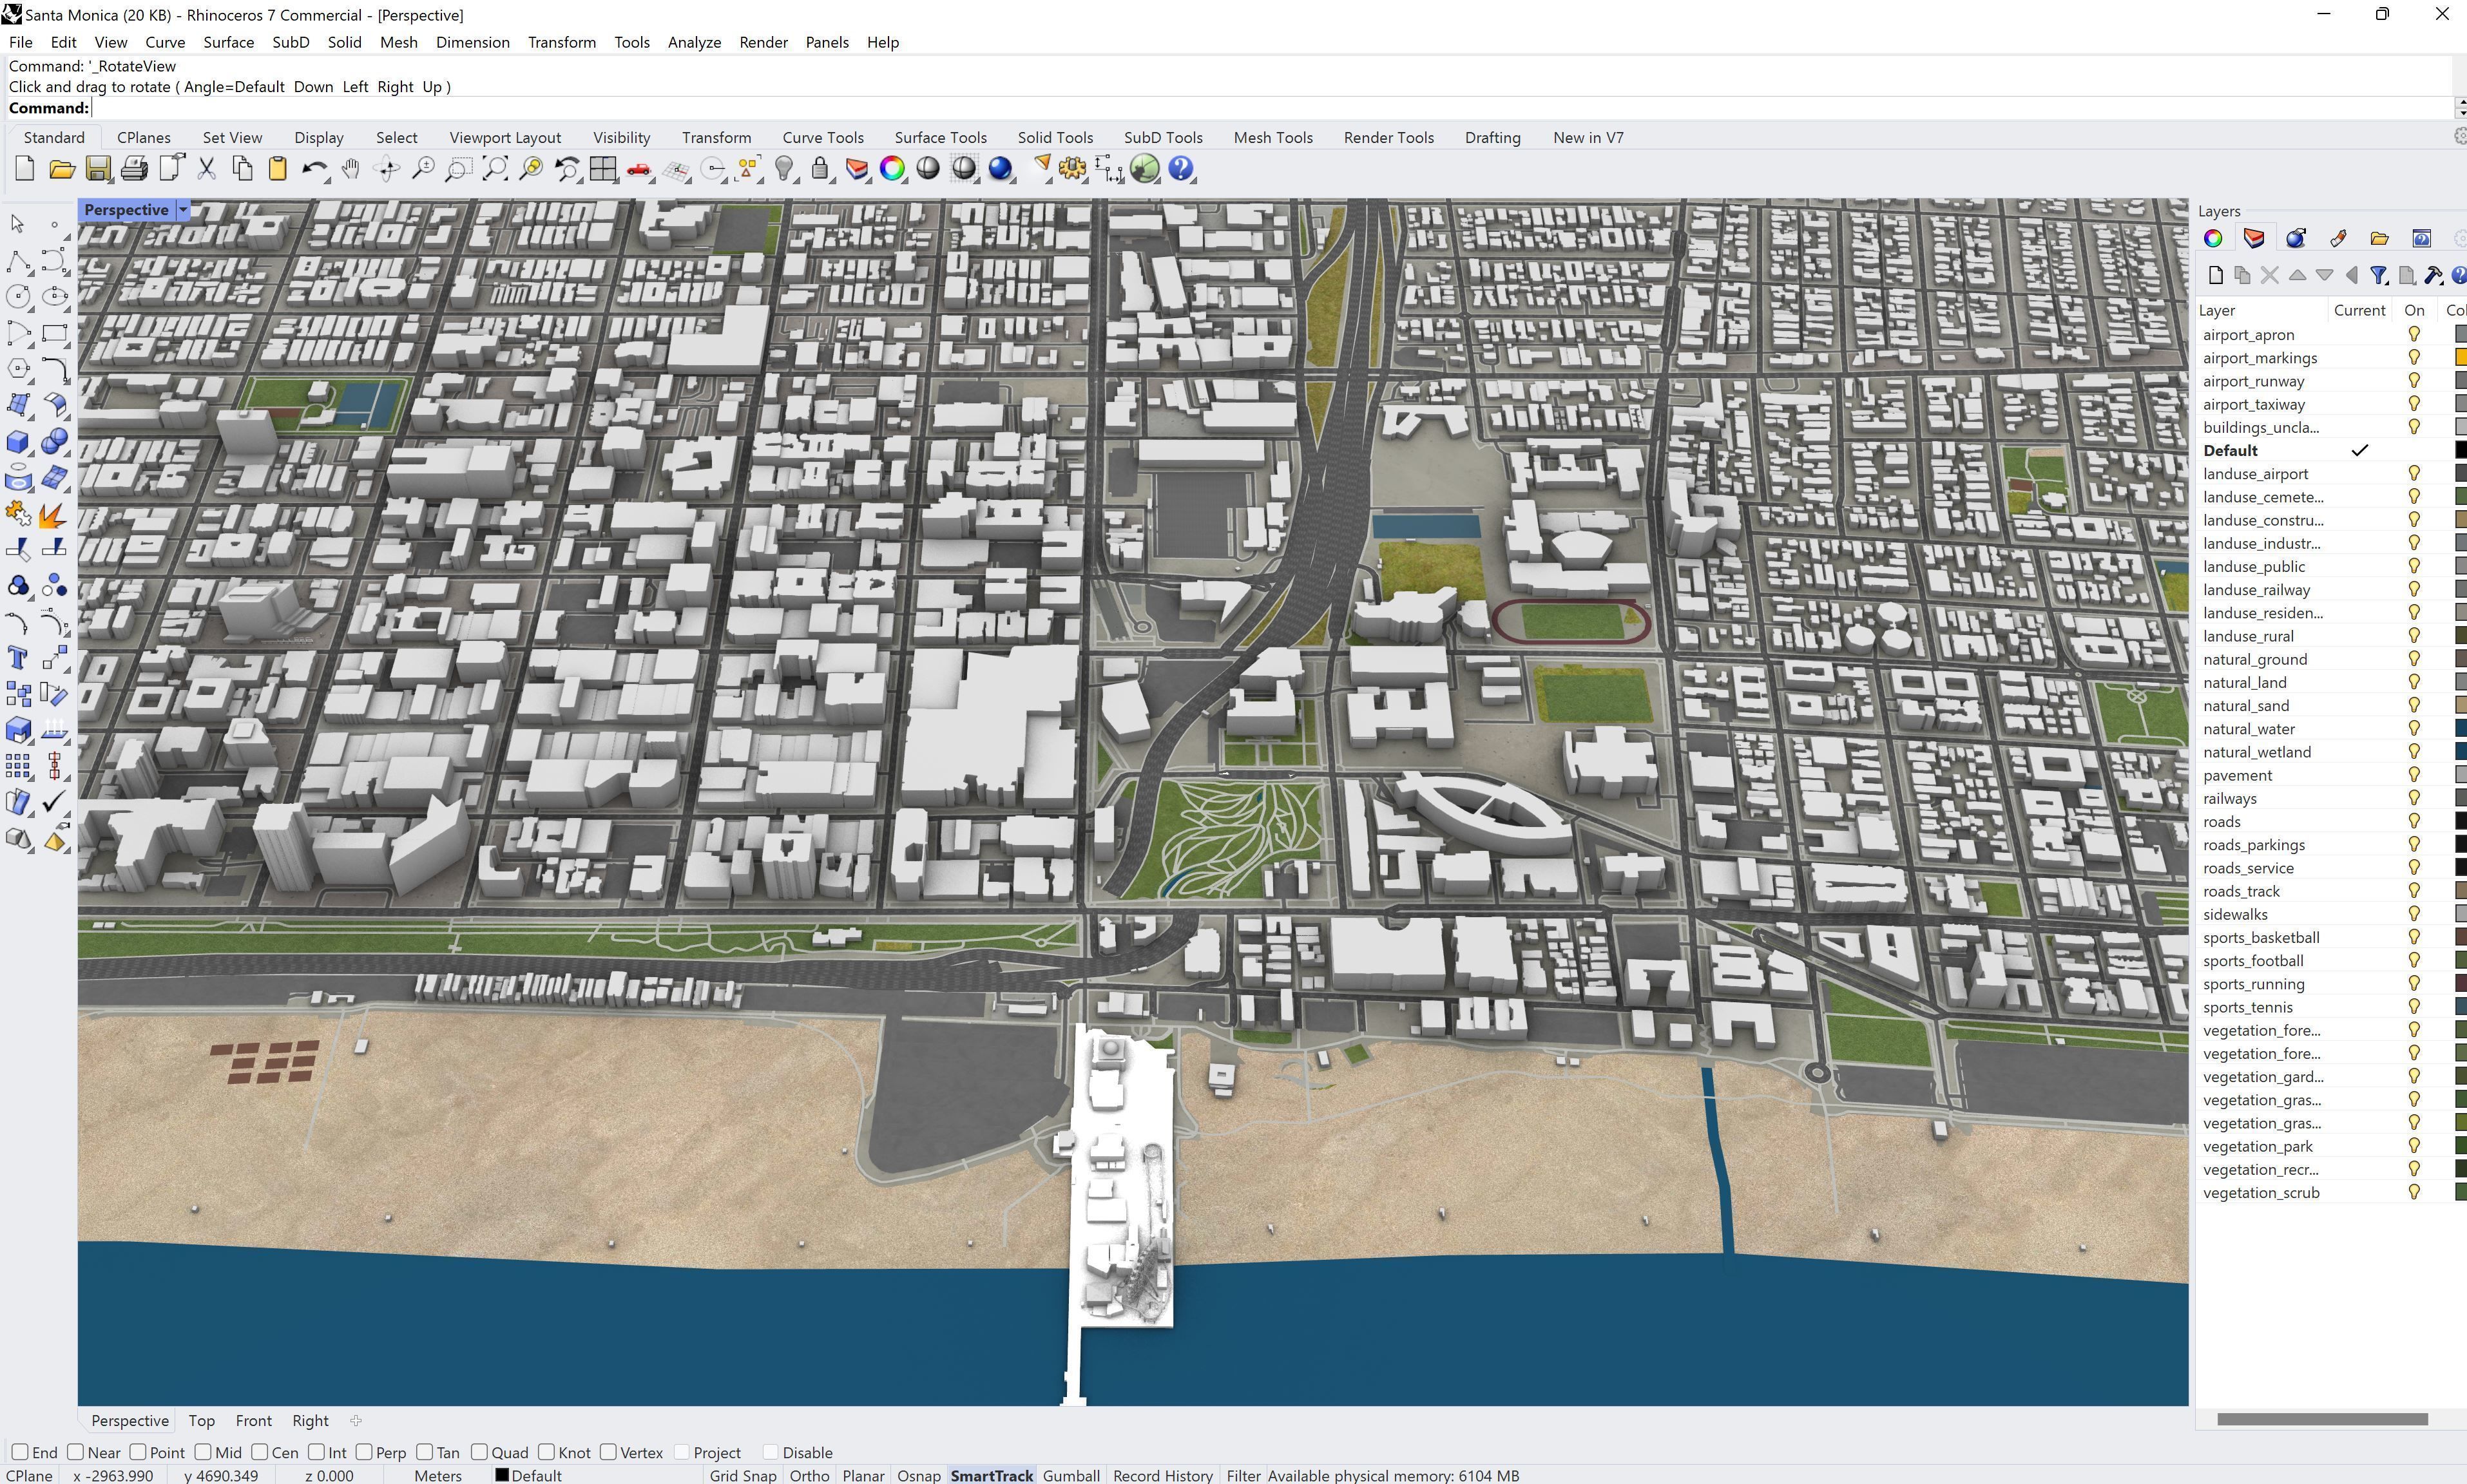Click the natural_water layer color swatch
This screenshot has width=2467, height=1484.
[2460, 729]
